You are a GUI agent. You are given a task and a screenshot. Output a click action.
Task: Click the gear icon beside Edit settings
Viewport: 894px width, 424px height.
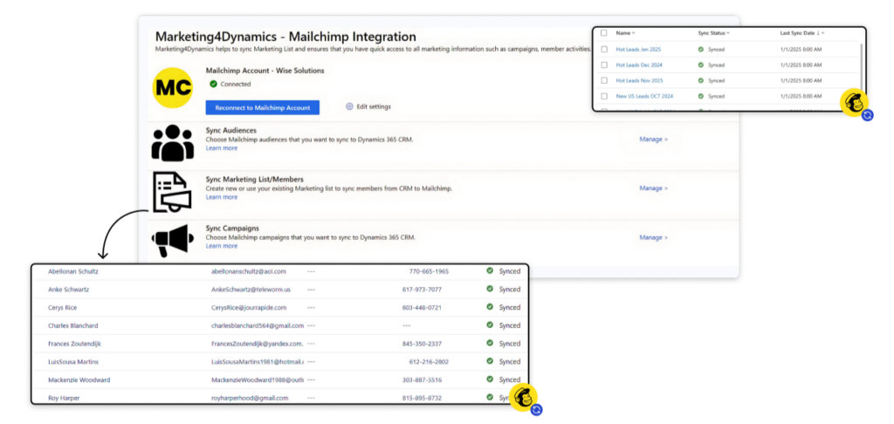[x=349, y=106]
